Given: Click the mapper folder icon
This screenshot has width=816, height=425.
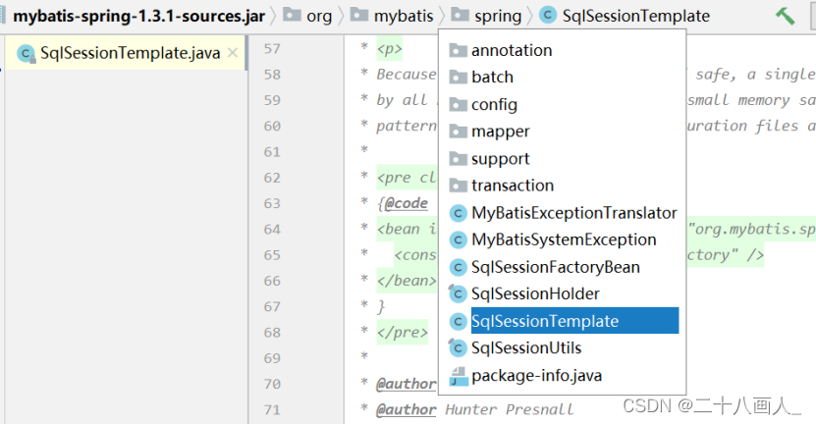Looking at the screenshot, I should 458,132.
